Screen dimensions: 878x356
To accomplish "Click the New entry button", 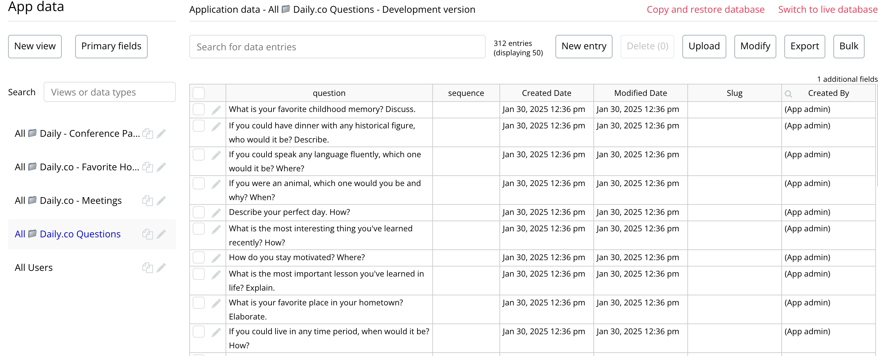I will tap(584, 46).
